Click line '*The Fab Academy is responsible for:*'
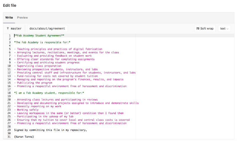The width and height of the screenshot is (237, 141). pyautogui.click(x=42, y=42)
